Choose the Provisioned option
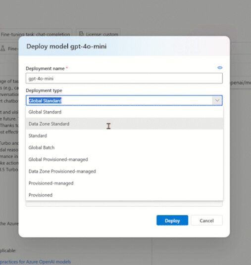The height and width of the screenshot is (265, 251). click(x=124, y=195)
